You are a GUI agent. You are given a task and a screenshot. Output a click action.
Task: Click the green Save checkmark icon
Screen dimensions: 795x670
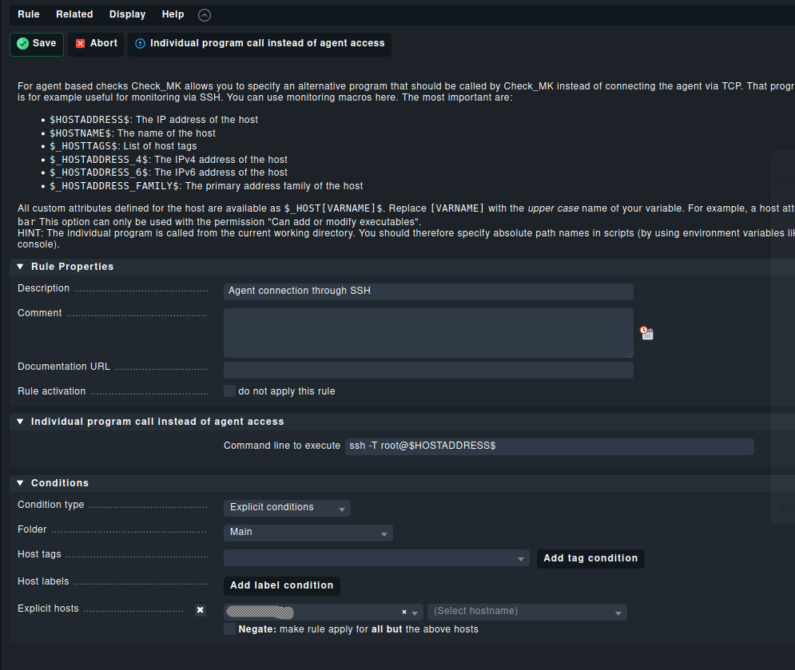click(22, 44)
